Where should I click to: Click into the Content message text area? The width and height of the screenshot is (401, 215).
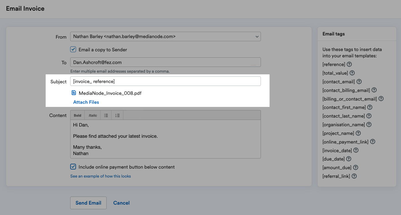(x=166, y=139)
